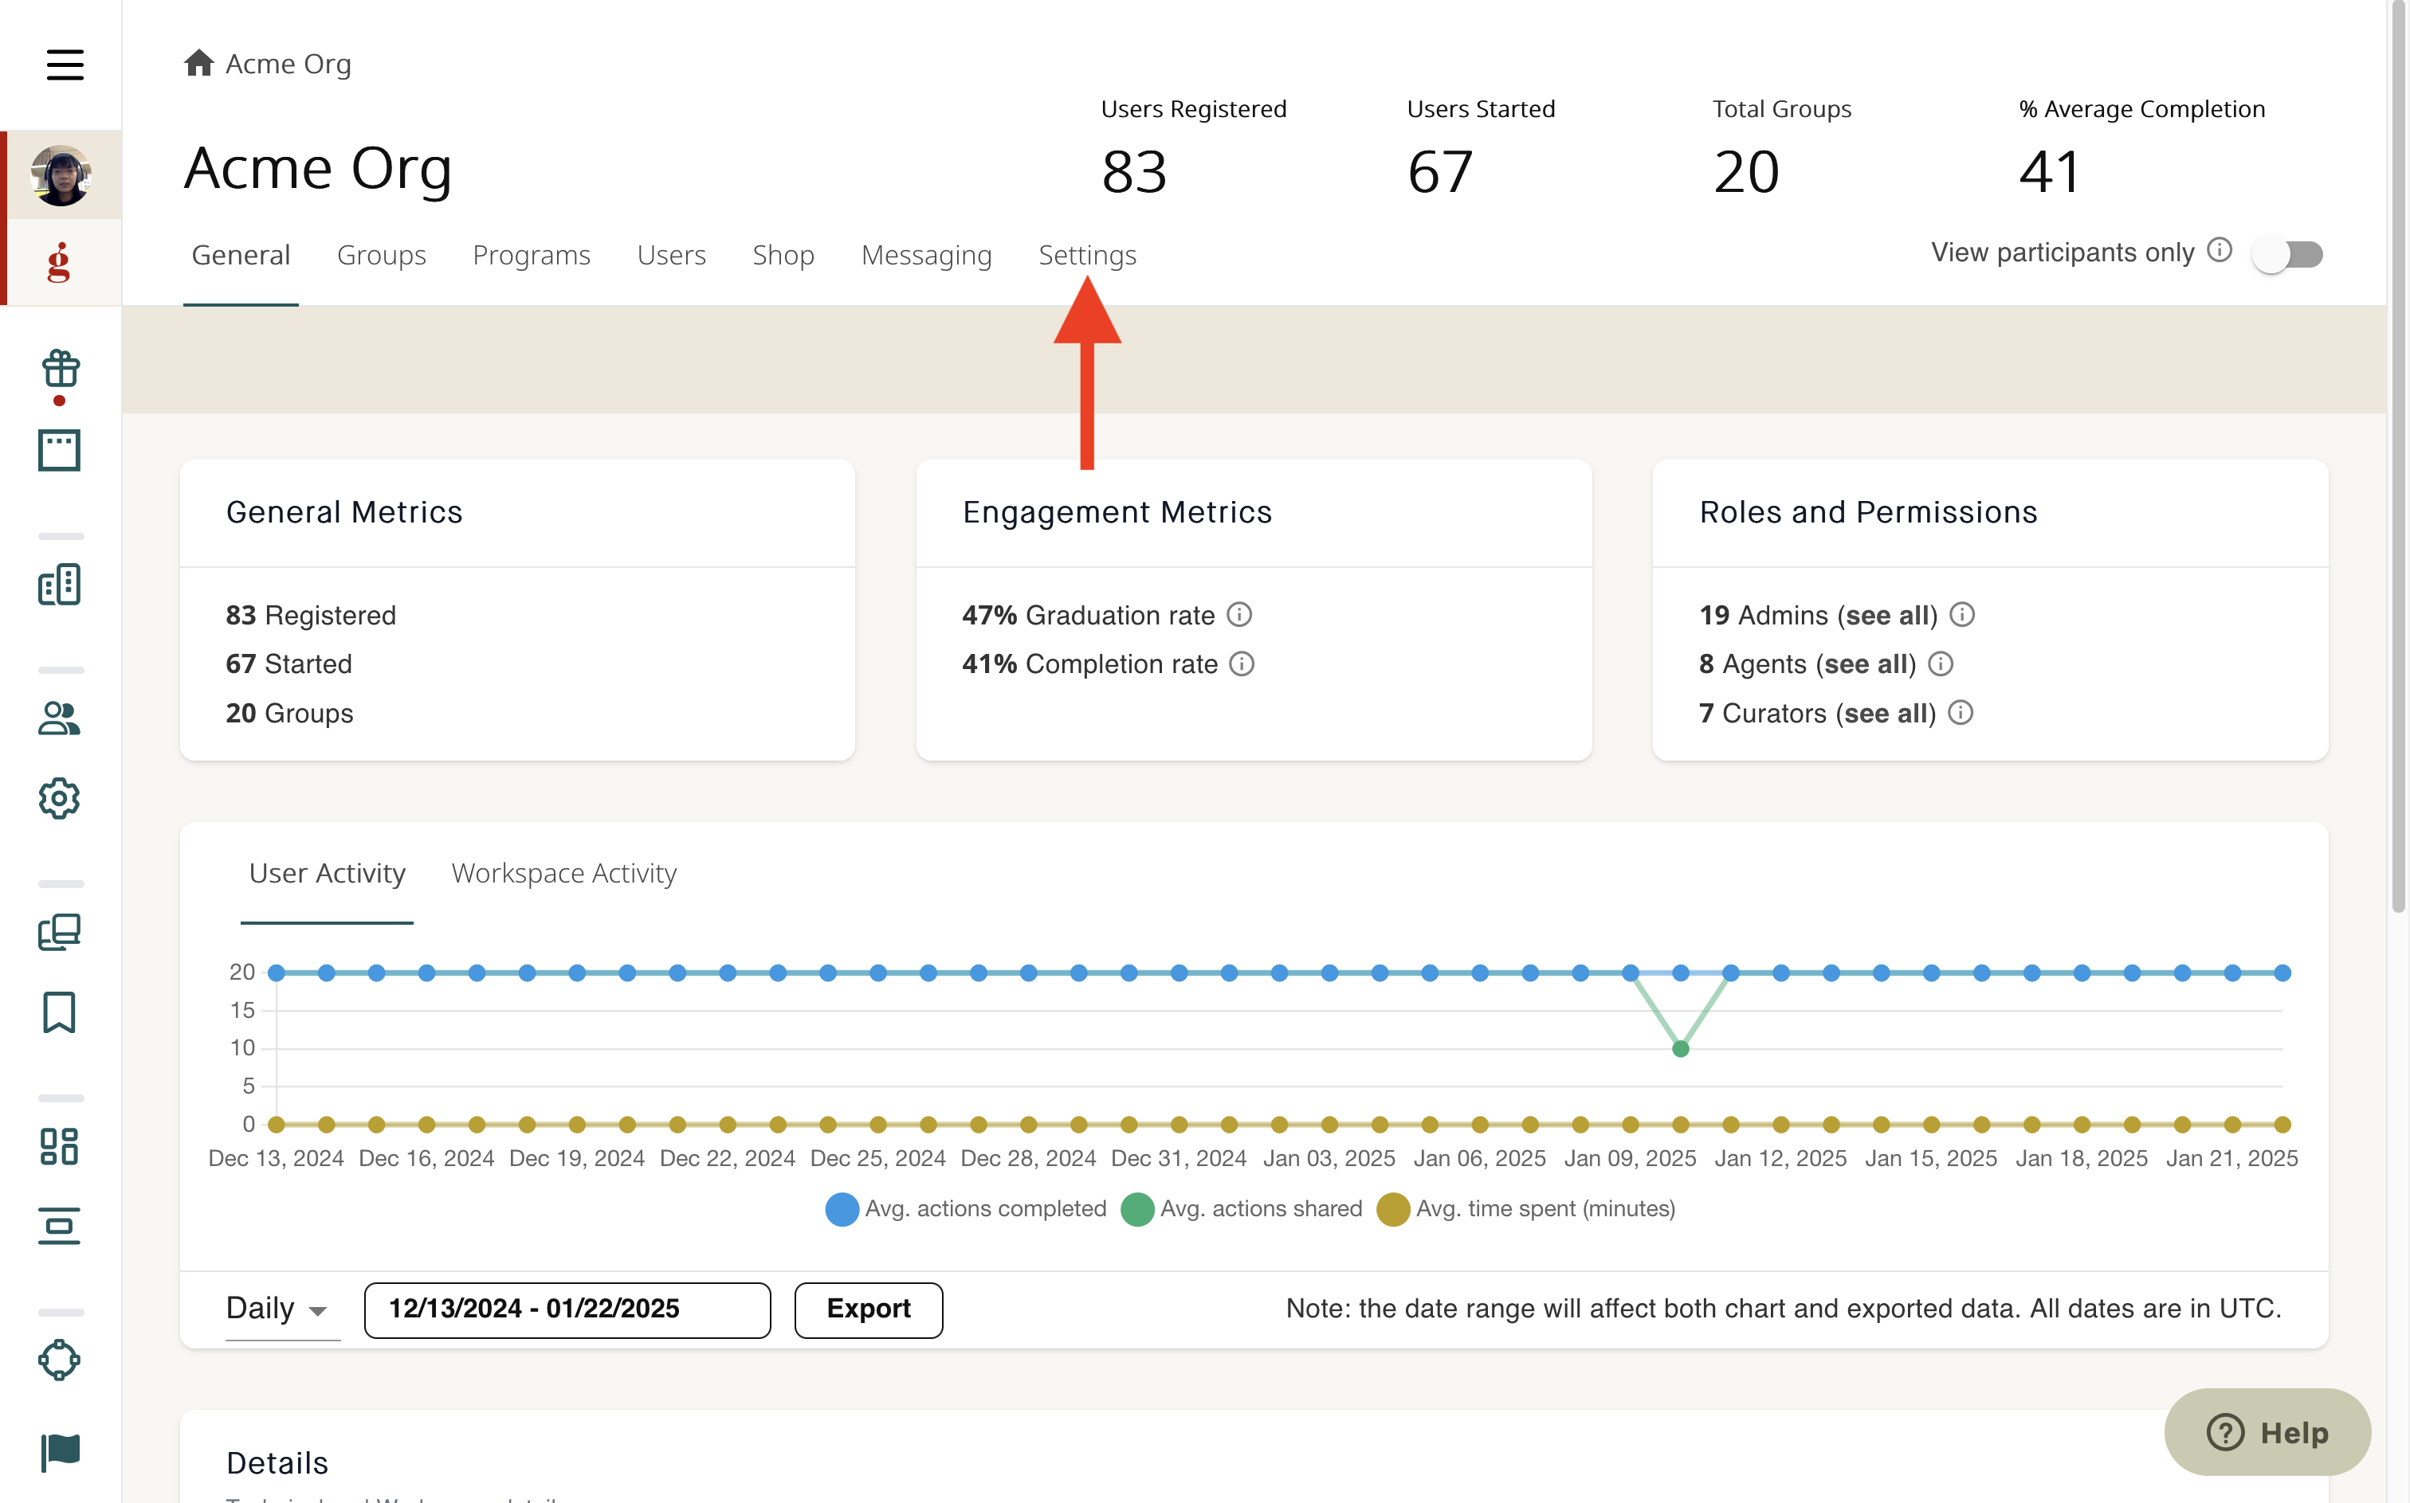The image size is (2410, 1503).
Task: Open the people icon in the left sidebar
Action: pos(59,718)
